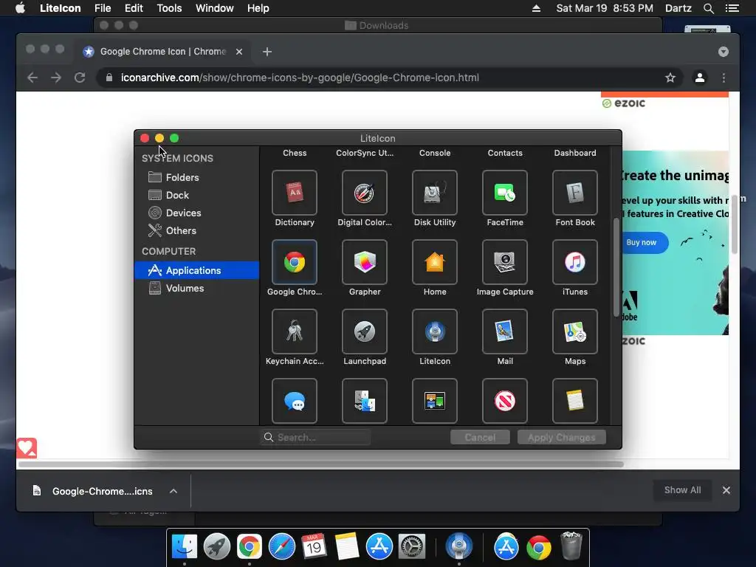Open Others in the LiteIcon sidebar
This screenshot has width=756, height=567.
tap(196, 230)
